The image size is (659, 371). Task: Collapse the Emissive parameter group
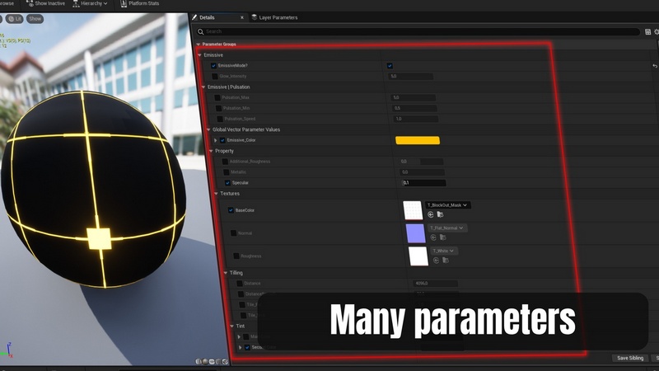[200, 54]
